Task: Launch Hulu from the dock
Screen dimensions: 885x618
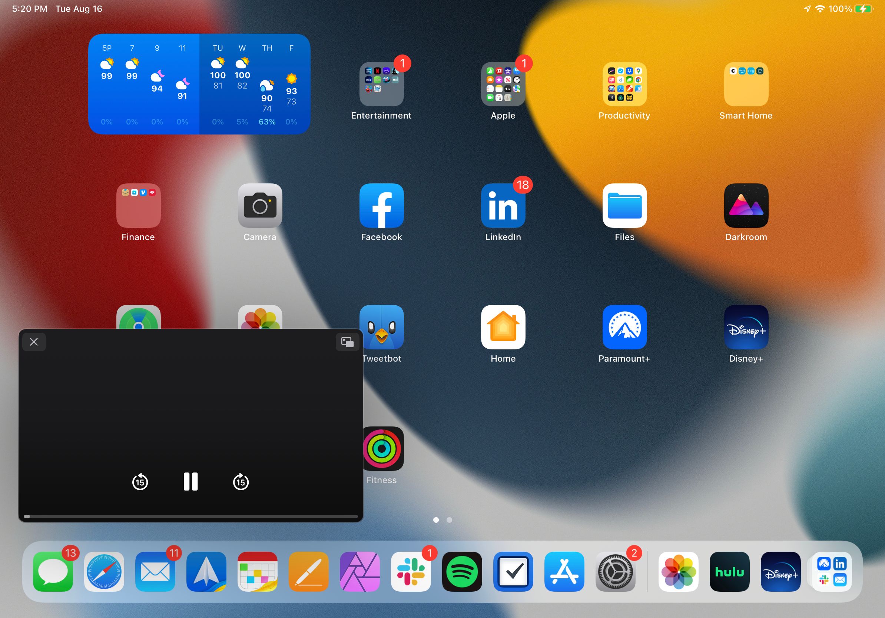Action: 730,571
